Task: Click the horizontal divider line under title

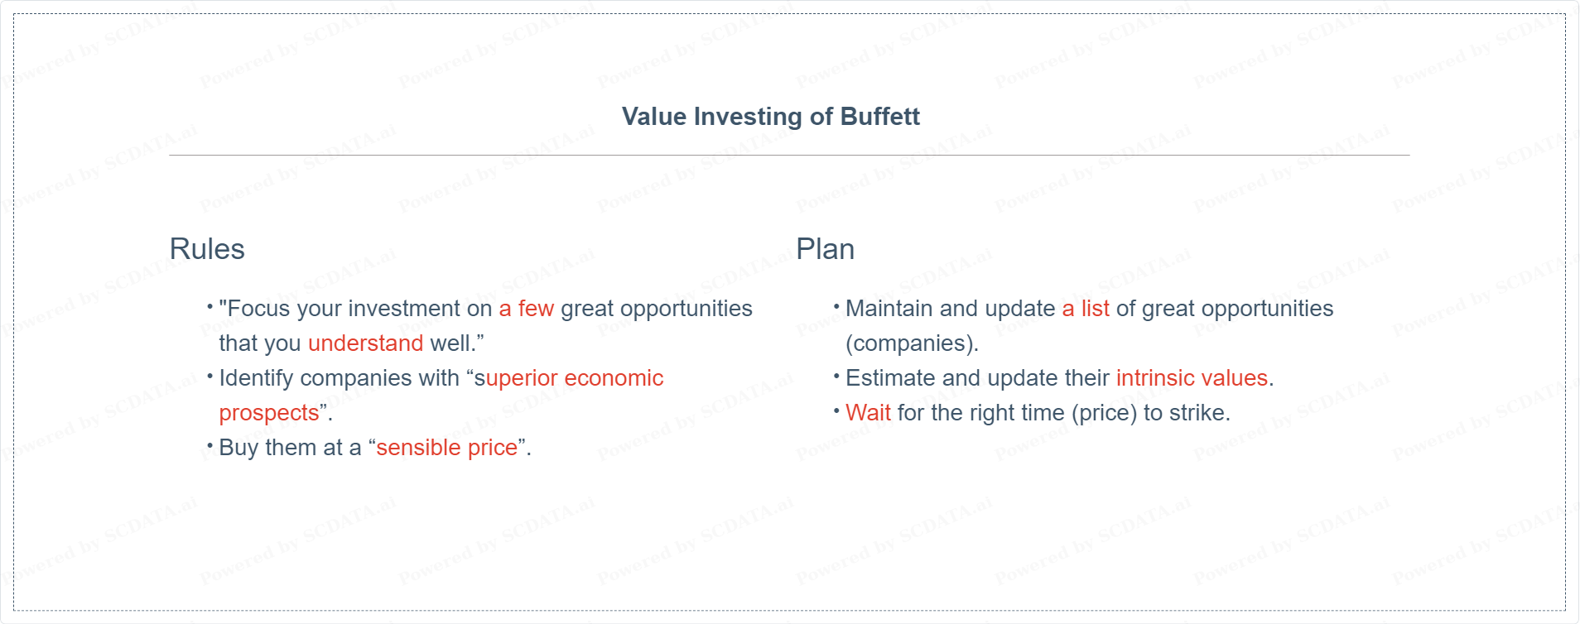Action: [789, 155]
